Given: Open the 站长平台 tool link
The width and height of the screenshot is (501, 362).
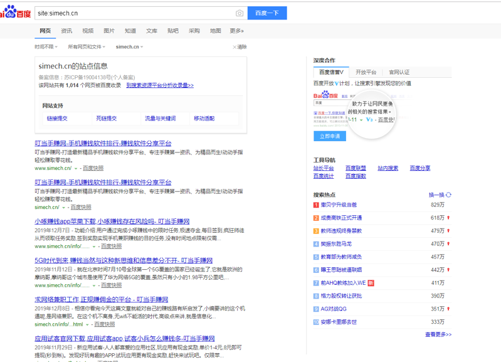Looking at the screenshot, I should coord(324,168).
